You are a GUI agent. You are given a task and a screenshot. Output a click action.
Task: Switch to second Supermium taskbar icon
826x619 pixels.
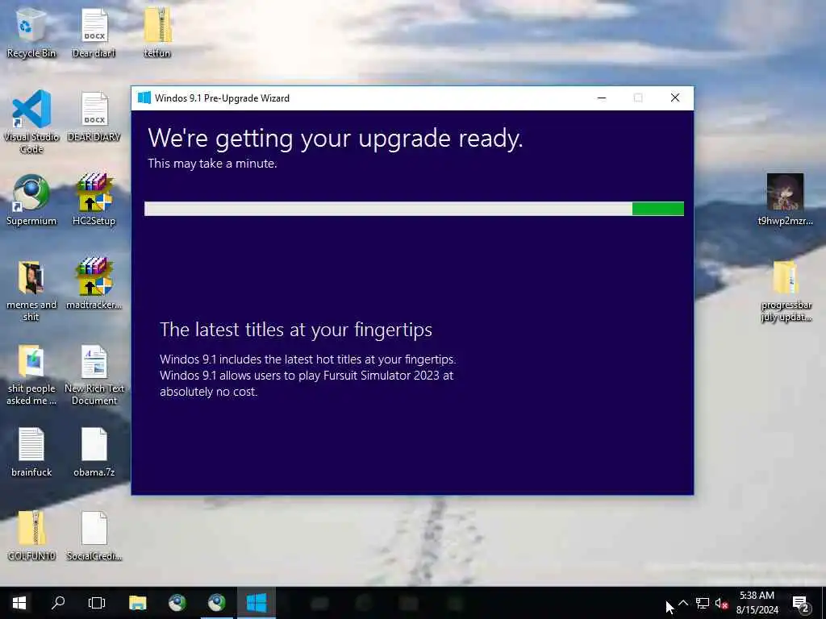(216, 603)
